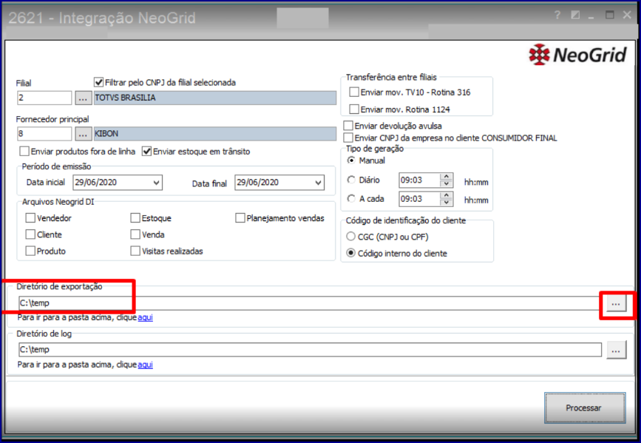Open Fornecedor principal lookup ellipsis button
Image resolution: width=641 pixels, height=443 pixels.
pyautogui.click(x=83, y=134)
